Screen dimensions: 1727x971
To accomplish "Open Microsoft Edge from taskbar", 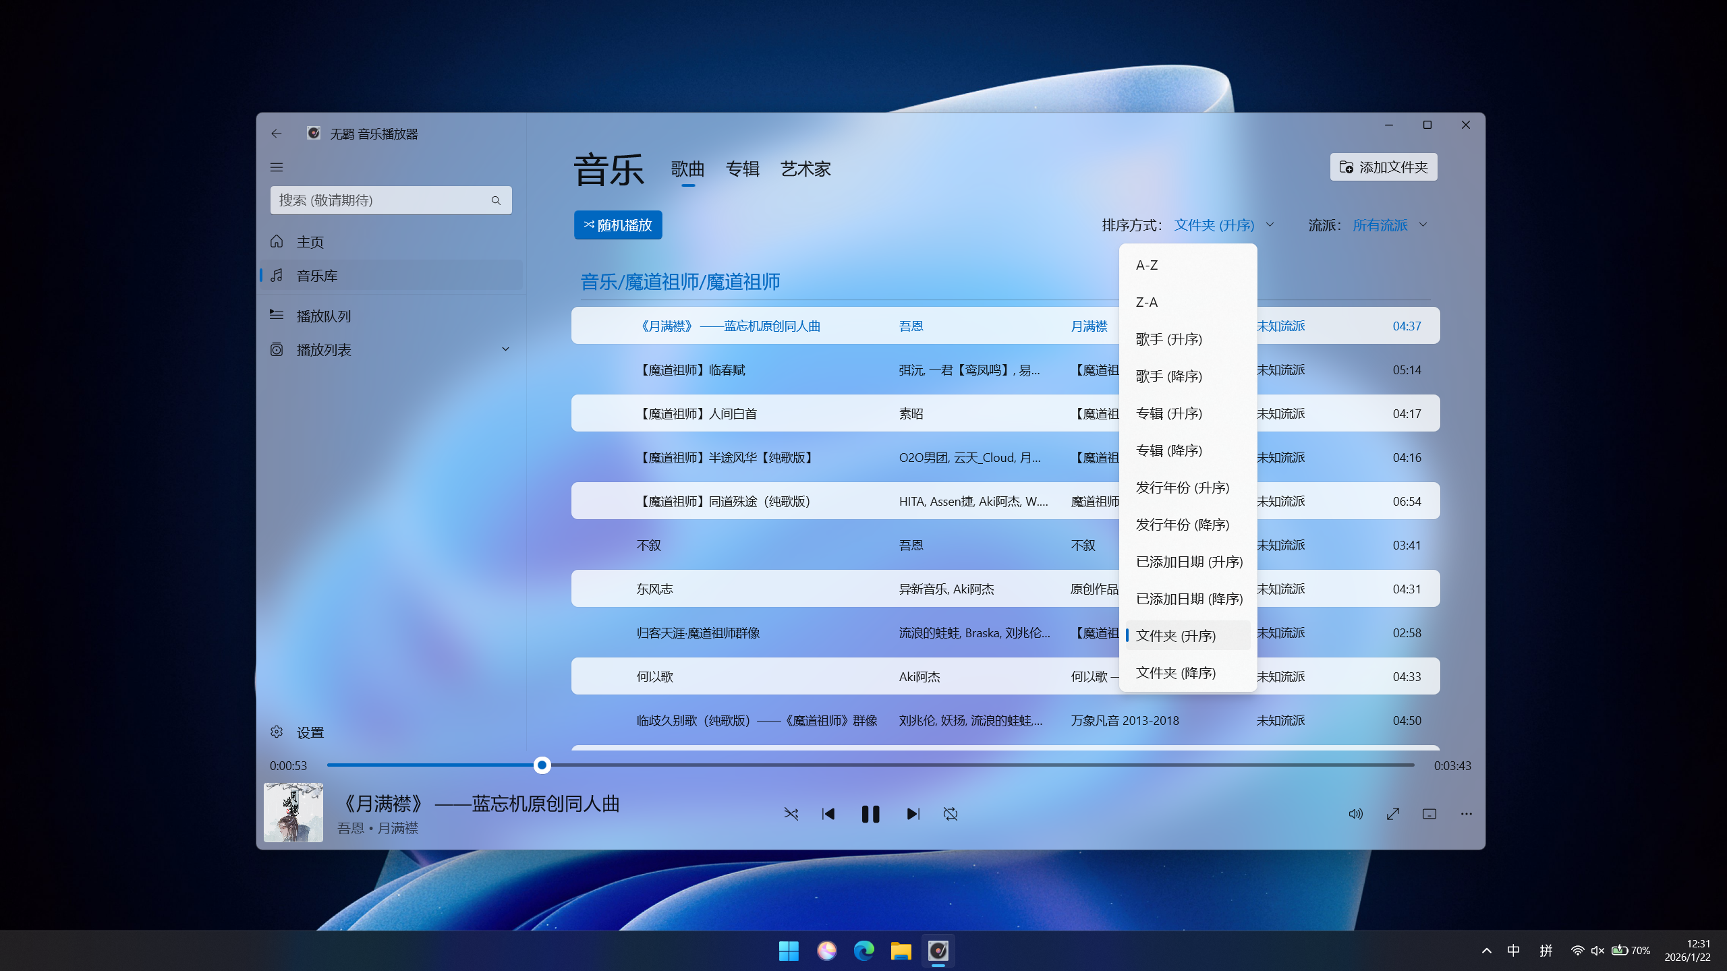I will (x=863, y=951).
